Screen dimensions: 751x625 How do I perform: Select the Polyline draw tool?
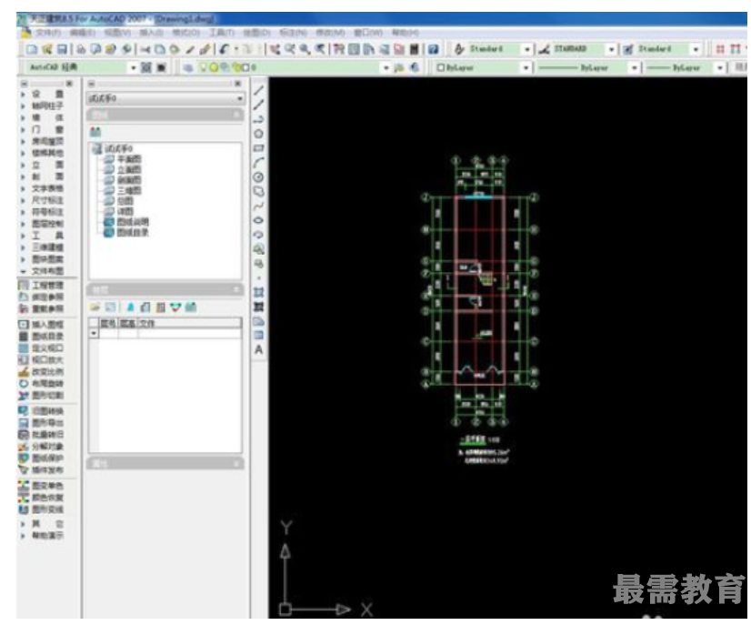point(258,119)
